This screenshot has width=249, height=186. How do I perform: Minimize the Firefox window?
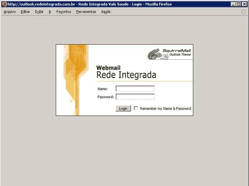233,4
